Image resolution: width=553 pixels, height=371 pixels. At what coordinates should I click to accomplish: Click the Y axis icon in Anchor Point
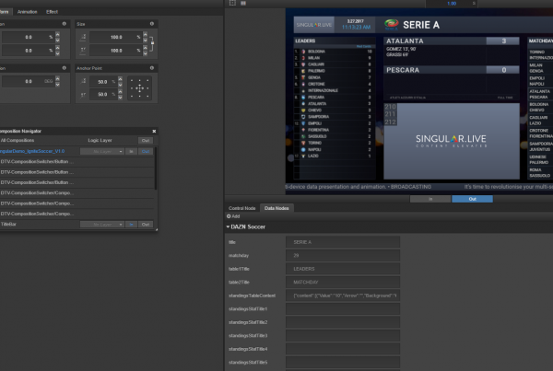[84, 95]
